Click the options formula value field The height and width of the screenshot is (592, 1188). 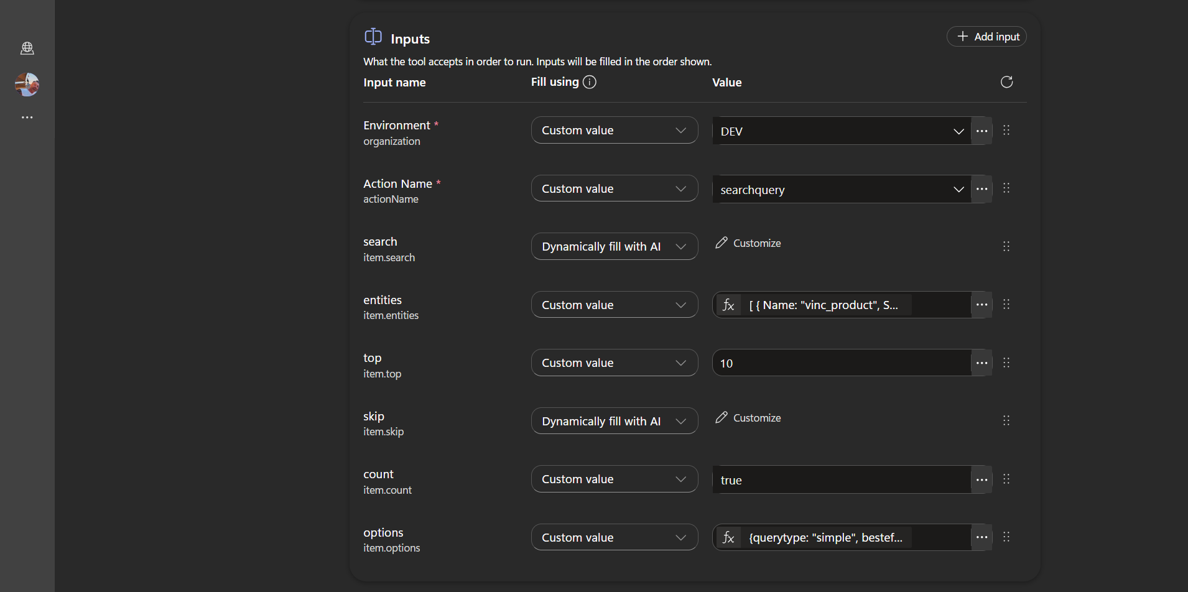pos(842,537)
